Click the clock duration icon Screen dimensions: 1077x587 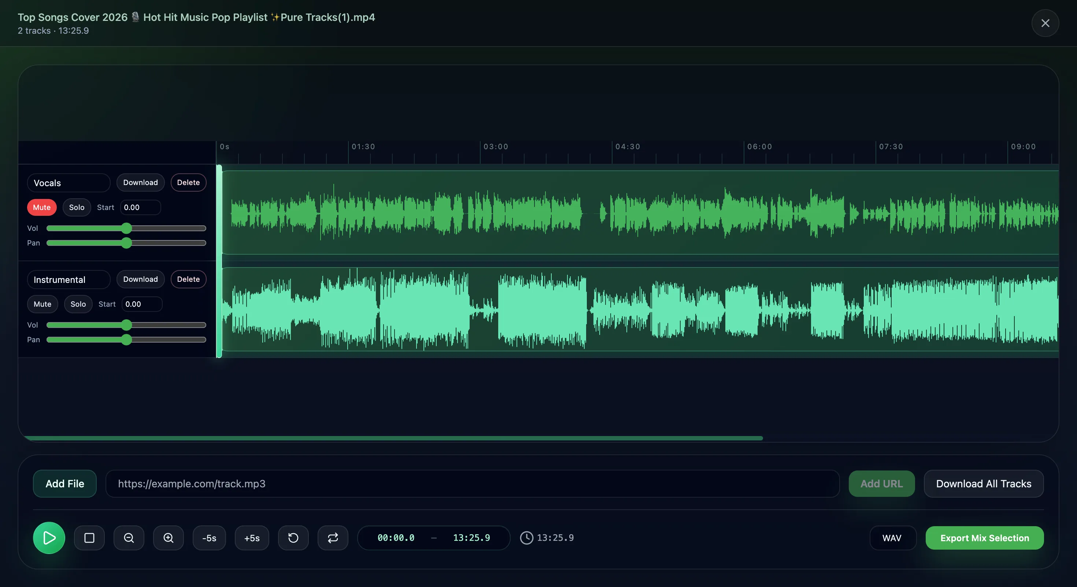pyautogui.click(x=526, y=538)
